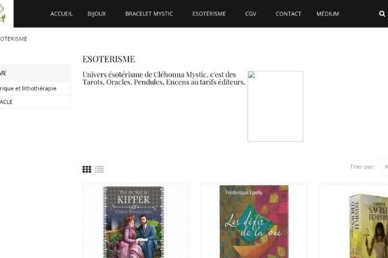Open Les défis de la vie product
388x258 pixels.
(254, 222)
